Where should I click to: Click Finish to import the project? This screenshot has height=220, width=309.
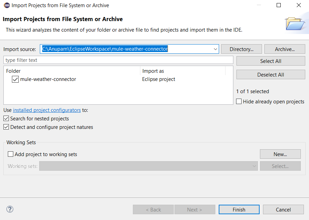click(239, 209)
